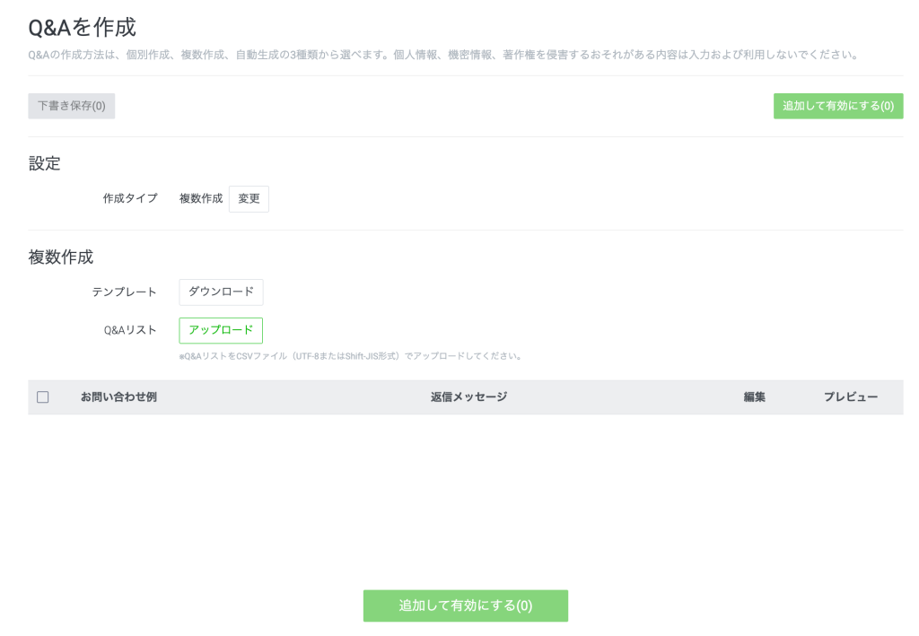The image size is (919, 636).
Task: Click the プレビュー column header
Action: (851, 396)
